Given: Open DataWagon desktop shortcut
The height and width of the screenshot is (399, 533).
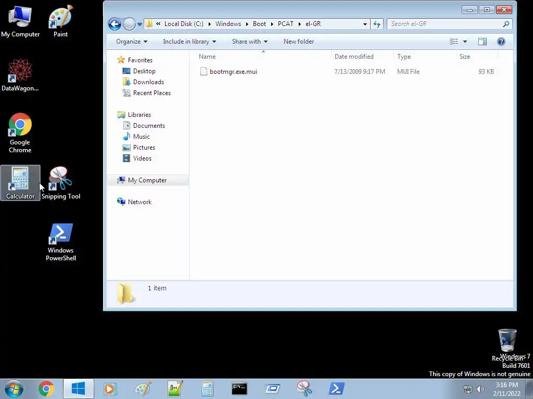Looking at the screenshot, I should 20,75.
